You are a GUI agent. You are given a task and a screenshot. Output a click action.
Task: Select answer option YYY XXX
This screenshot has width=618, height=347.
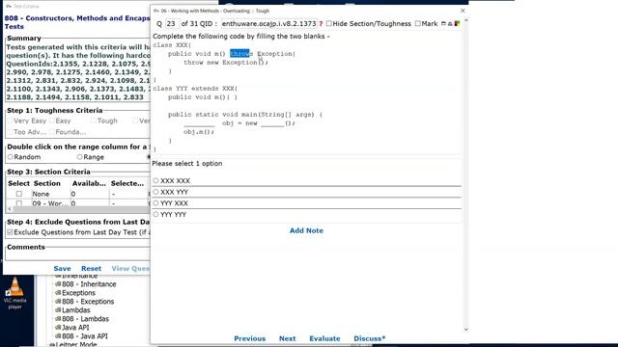156,203
